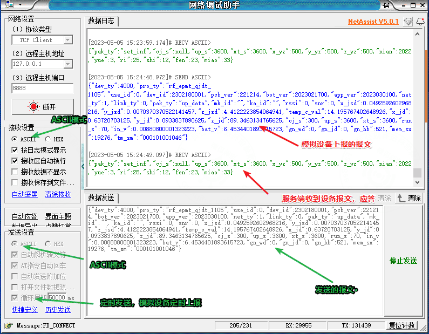Enable do not display received data

click(15, 172)
